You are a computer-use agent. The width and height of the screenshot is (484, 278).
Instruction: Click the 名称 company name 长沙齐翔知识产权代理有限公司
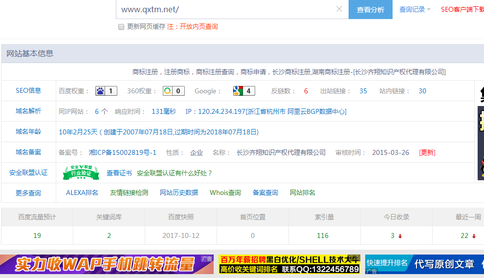[281, 152]
